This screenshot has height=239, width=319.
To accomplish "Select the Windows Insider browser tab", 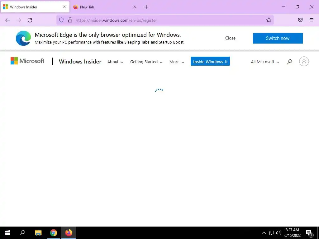I will click(35, 7).
